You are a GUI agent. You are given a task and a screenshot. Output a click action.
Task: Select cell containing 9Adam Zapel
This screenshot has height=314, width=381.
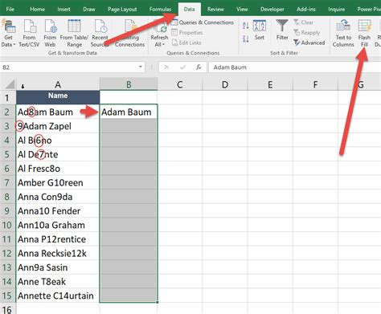click(58, 126)
